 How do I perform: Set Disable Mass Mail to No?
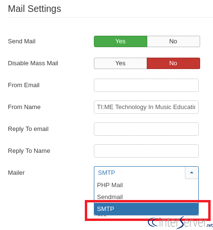point(173,63)
